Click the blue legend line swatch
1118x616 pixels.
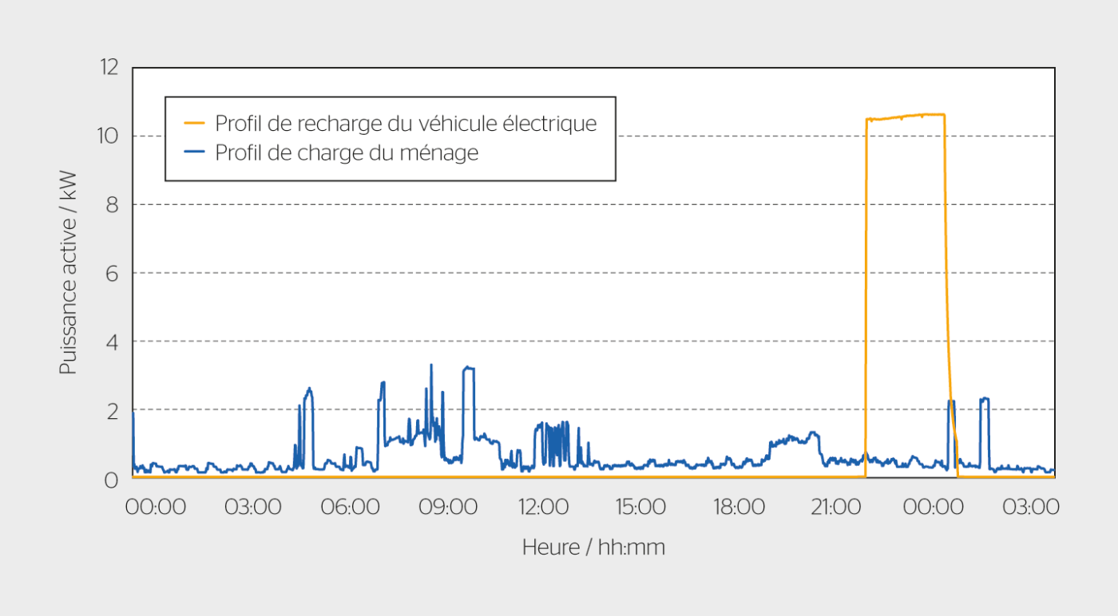[194, 152]
